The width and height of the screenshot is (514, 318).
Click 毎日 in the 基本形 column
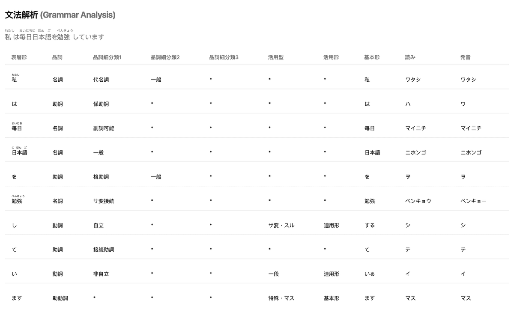click(369, 128)
